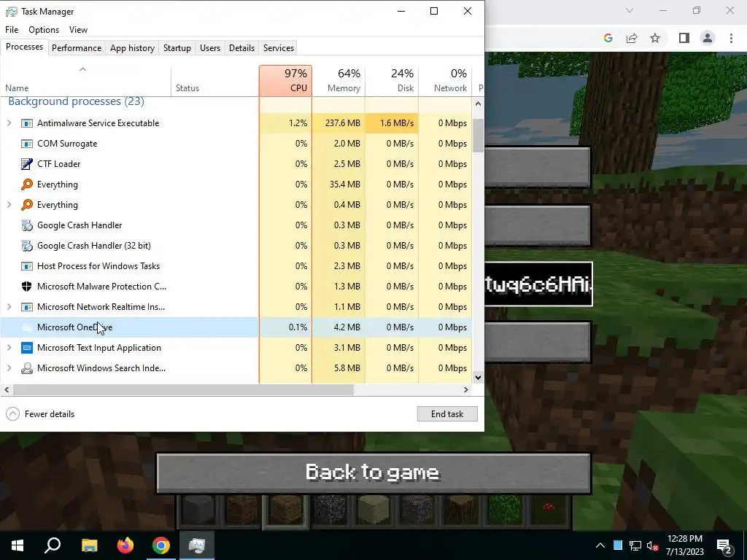The image size is (747, 560).
Task: Switch to the Services tab
Action: coord(279,48)
